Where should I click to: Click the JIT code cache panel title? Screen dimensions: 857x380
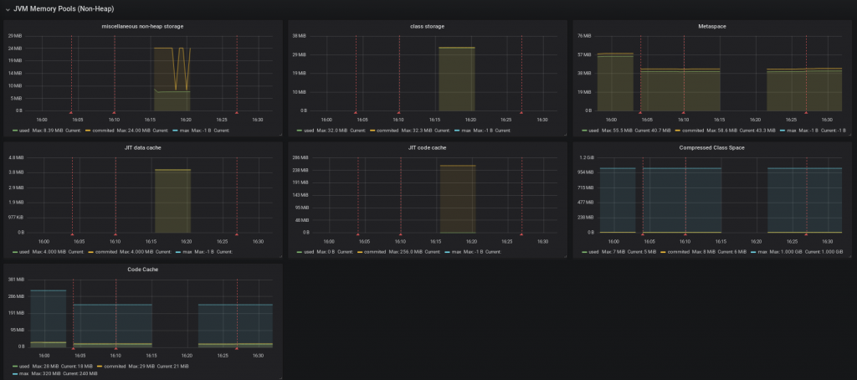pyautogui.click(x=427, y=148)
